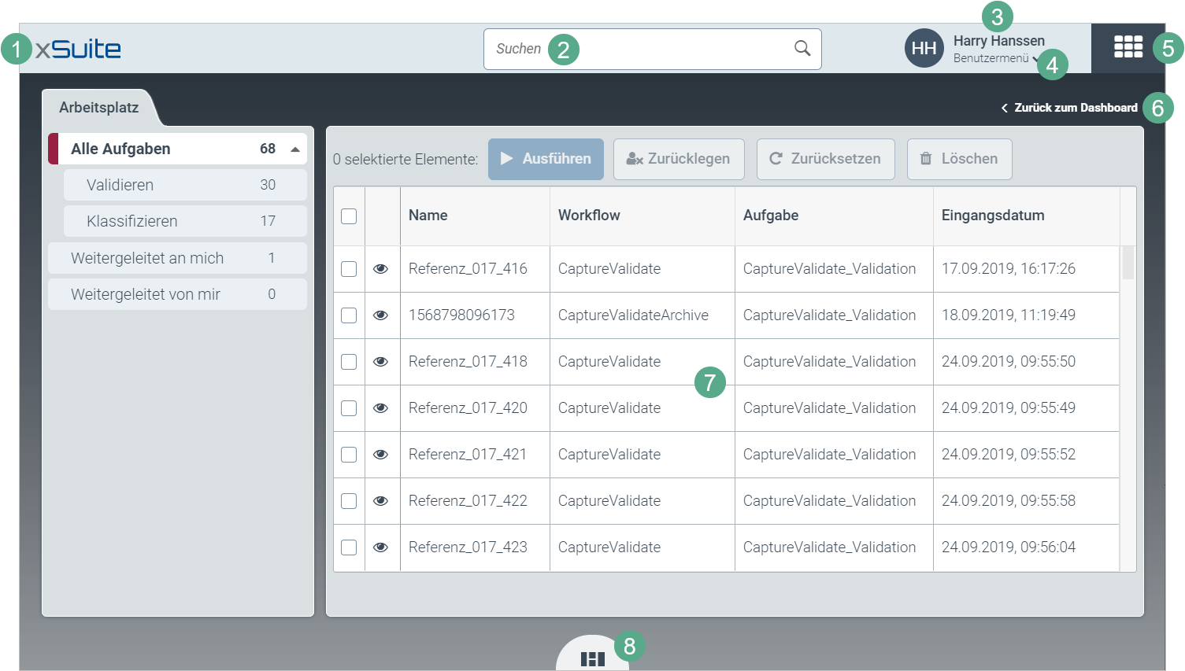View Referenz_017_423 using eye icon

[380, 547]
